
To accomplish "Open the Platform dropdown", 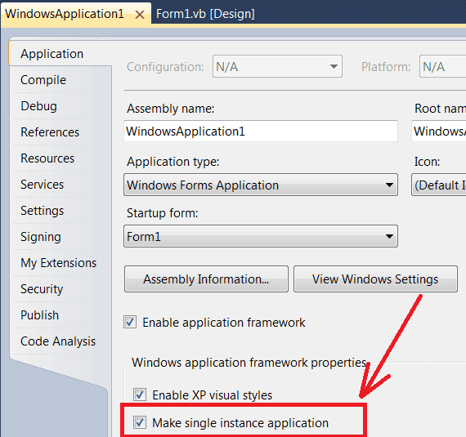I will [x=443, y=66].
